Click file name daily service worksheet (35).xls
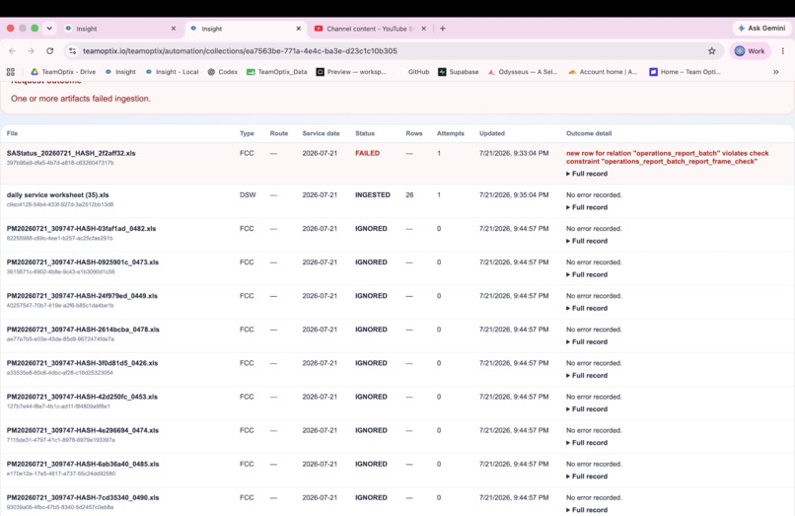Image resolution: width=795 pixels, height=516 pixels. tap(58, 194)
